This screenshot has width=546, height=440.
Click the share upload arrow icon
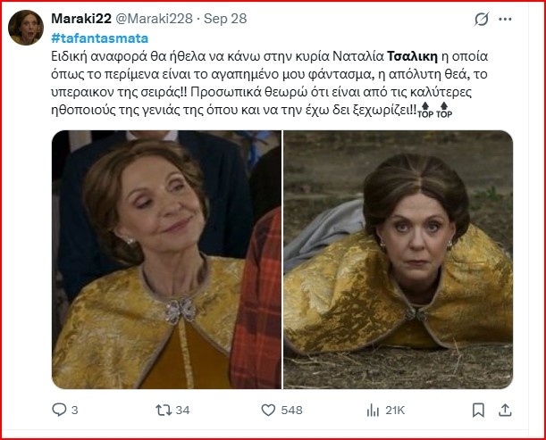pos(505,410)
